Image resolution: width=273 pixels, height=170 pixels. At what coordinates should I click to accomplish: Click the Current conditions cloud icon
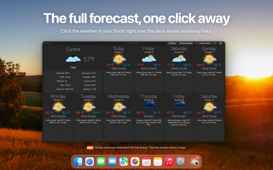73,59
